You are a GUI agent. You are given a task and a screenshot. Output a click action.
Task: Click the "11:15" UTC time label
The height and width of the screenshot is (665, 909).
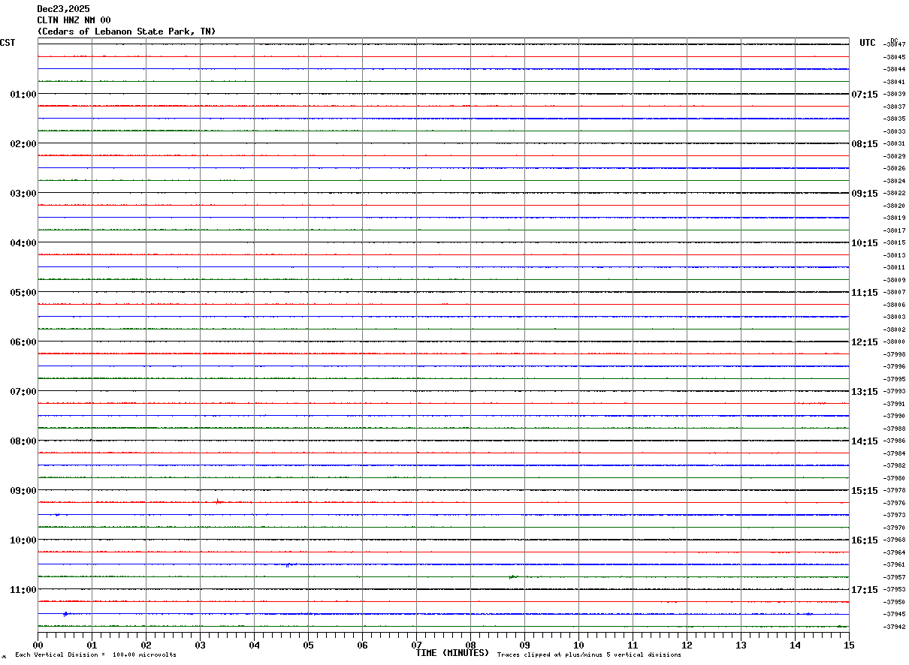[x=865, y=293]
